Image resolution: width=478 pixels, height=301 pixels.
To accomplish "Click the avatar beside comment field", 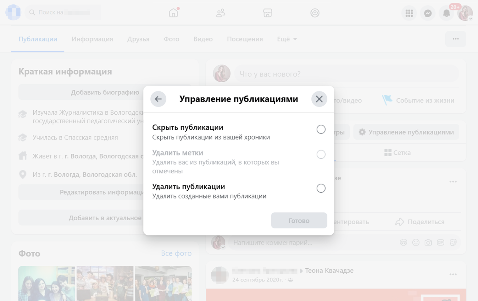I will click(x=218, y=243).
